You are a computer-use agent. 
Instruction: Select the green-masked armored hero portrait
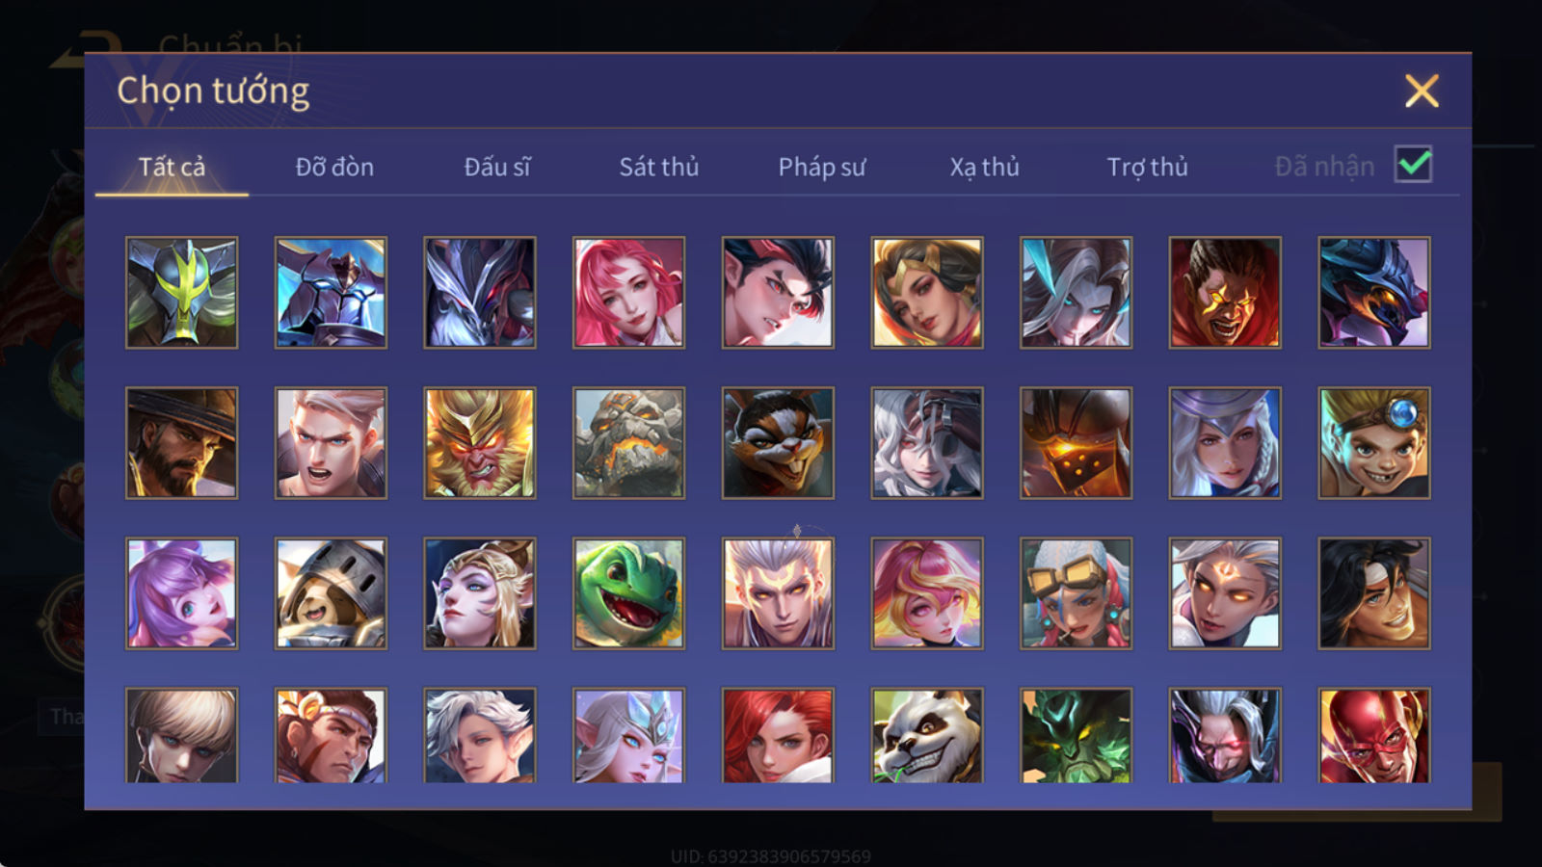coord(181,293)
